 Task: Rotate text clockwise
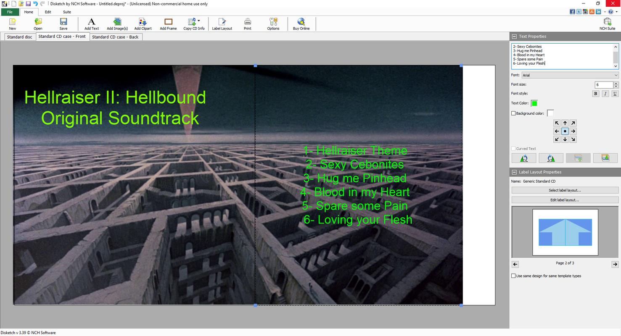click(551, 158)
